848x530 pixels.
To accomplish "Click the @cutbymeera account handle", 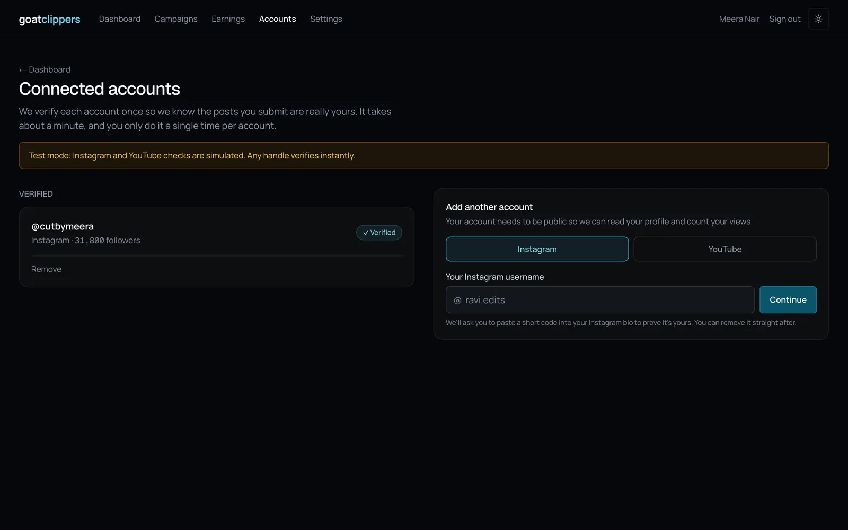I will coord(63,226).
